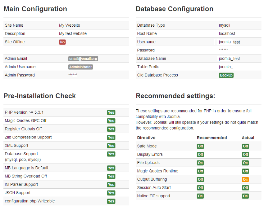Click the My Website site name value
The width and height of the screenshot is (264, 219).
70,25
